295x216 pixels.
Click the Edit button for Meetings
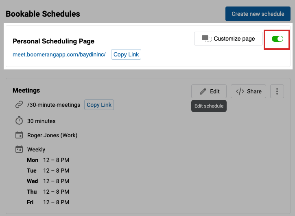click(209, 91)
